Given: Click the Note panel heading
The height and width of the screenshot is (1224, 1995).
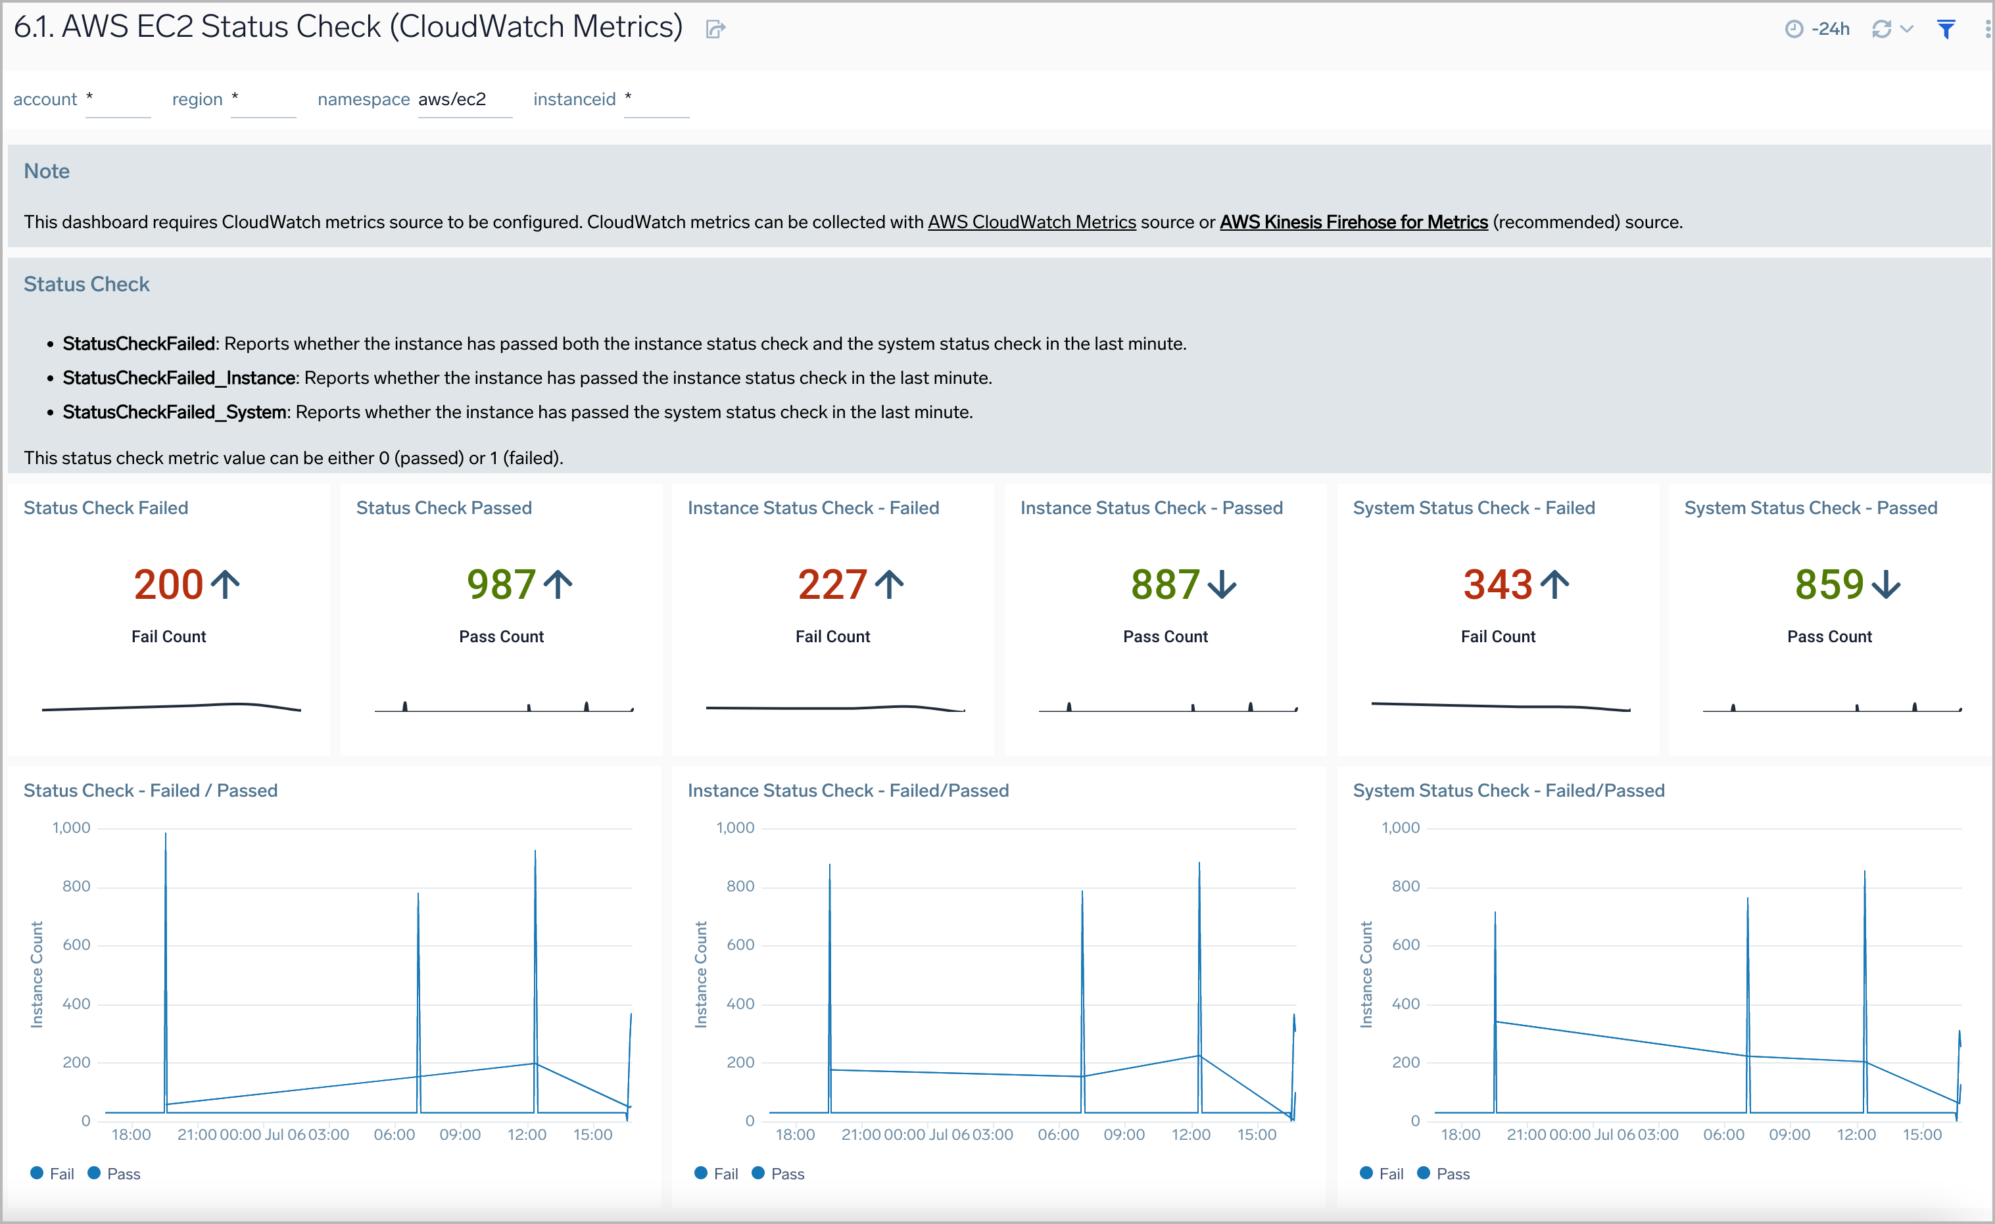Looking at the screenshot, I should coord(46,171).
